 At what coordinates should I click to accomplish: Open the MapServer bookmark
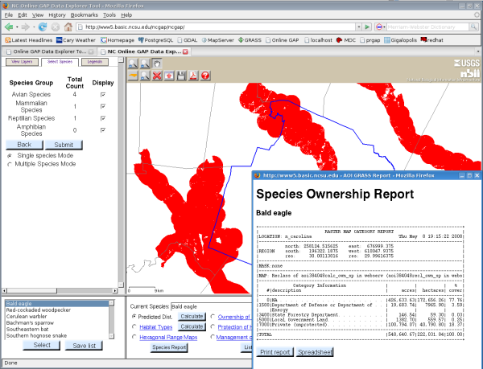(x=218, y=40)
